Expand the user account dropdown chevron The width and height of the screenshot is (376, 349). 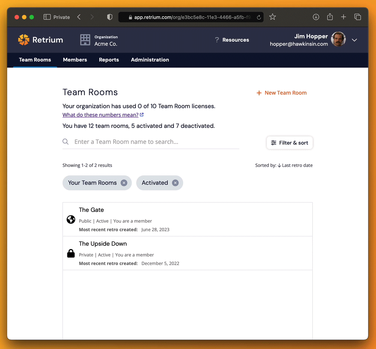point(354,40)
